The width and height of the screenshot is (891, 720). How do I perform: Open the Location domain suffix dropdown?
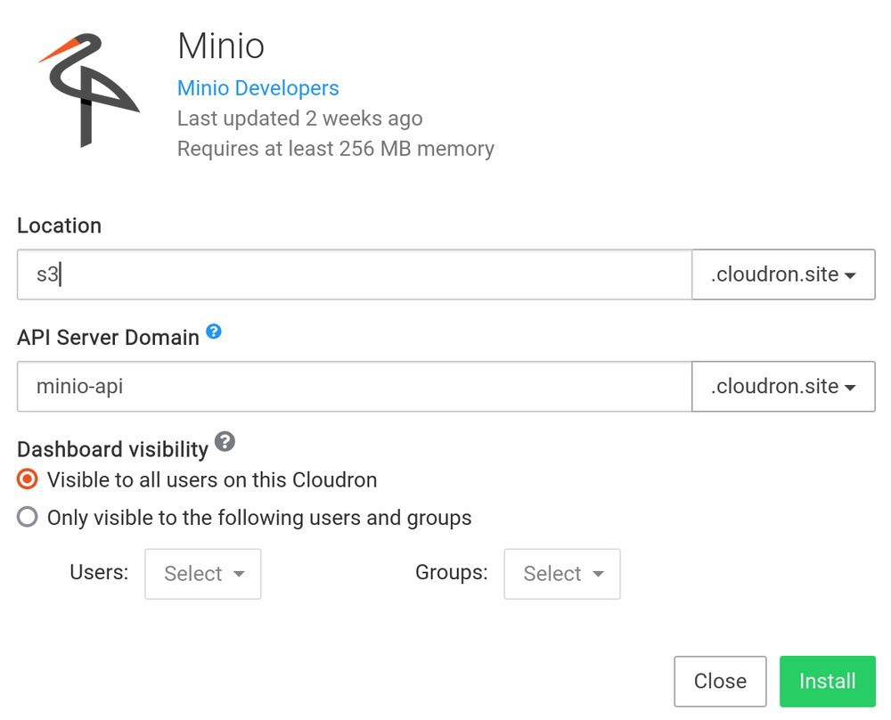pyautogui.click(x=782, y=274)
